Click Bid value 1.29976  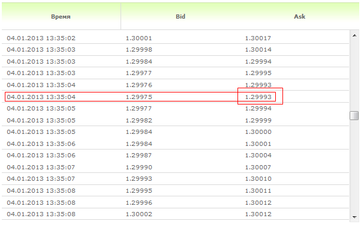pyautogui.click(x=139, y=85)
